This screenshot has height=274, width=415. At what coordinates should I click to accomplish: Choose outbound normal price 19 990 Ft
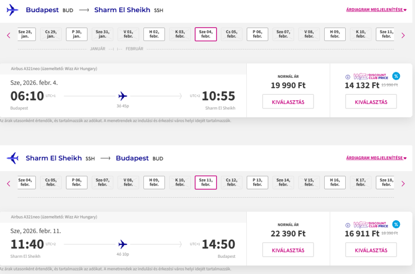[x=288, y=102]
